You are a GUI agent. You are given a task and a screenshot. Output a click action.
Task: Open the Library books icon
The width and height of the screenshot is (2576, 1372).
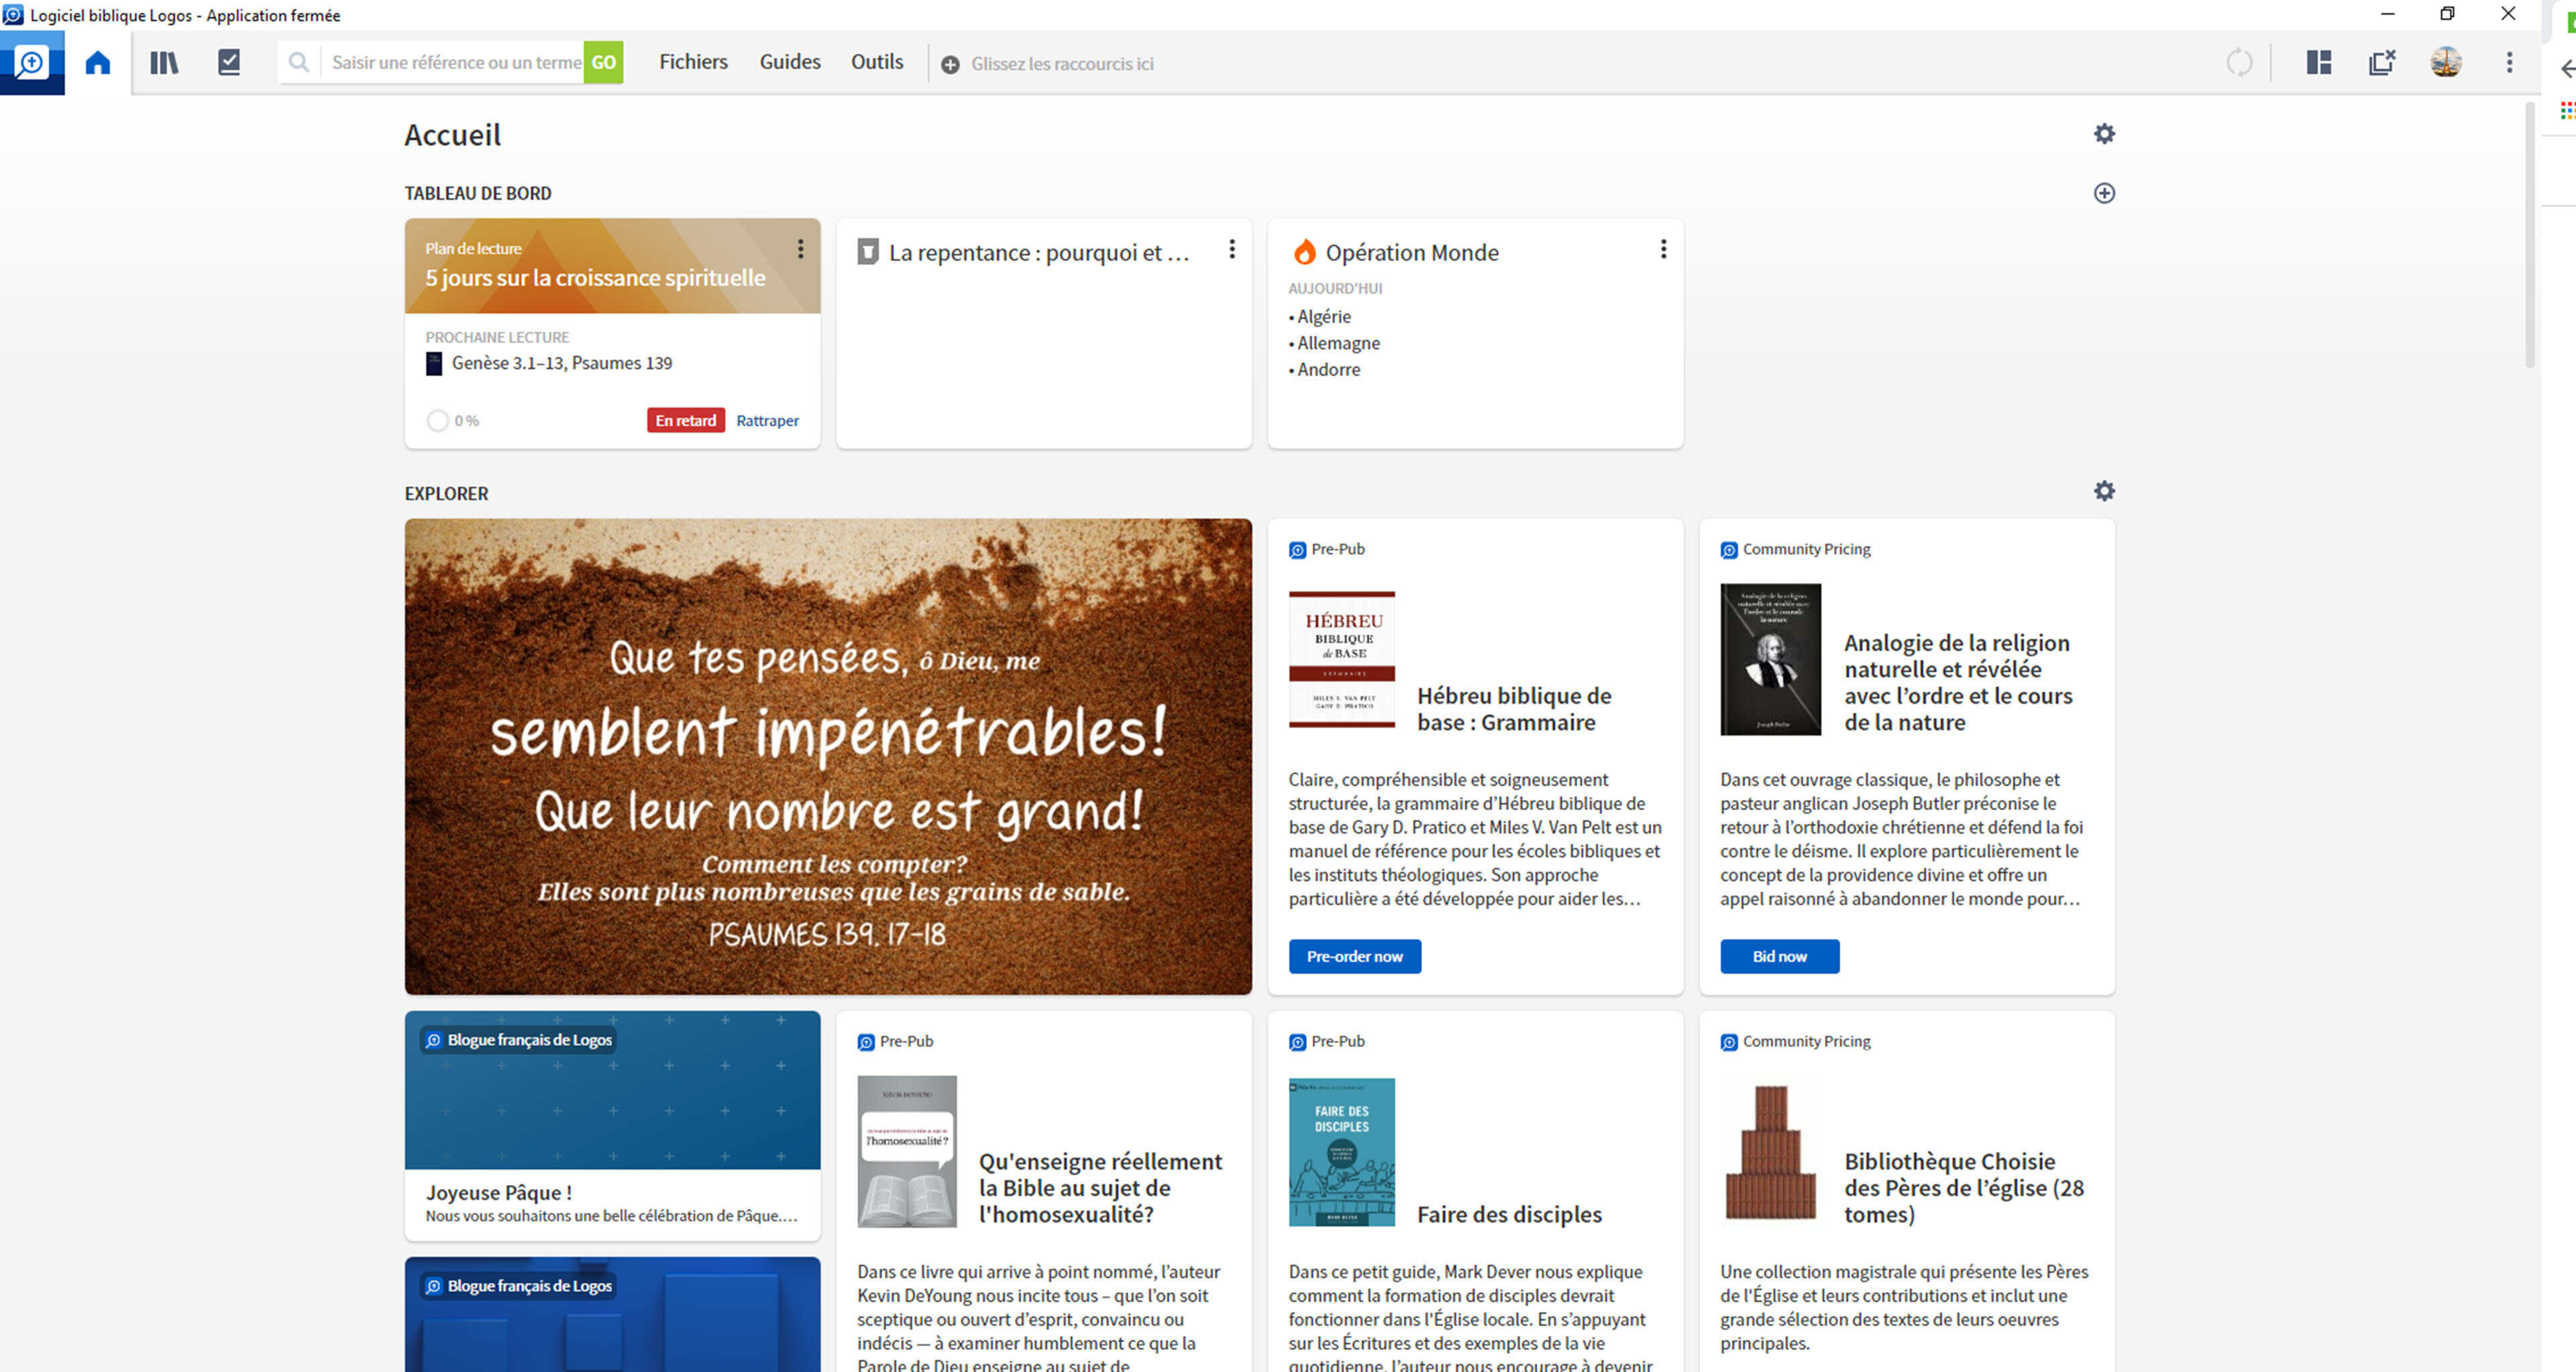pos(164,63)
